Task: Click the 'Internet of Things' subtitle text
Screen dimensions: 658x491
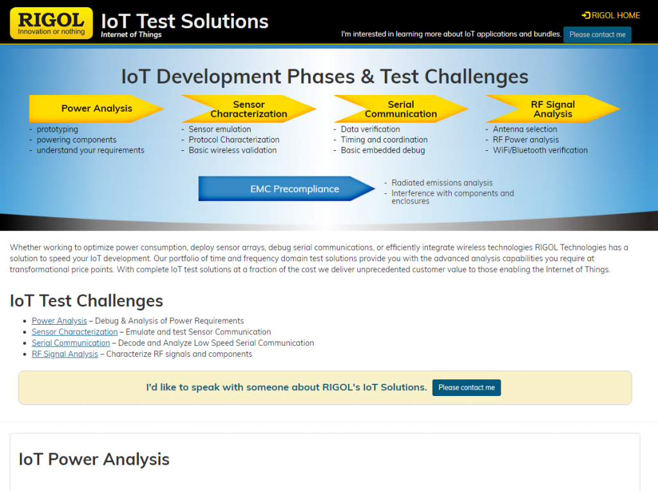Action: pos(131,35)
